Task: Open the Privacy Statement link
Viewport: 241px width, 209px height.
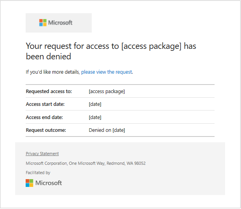Action: point(42,154)
